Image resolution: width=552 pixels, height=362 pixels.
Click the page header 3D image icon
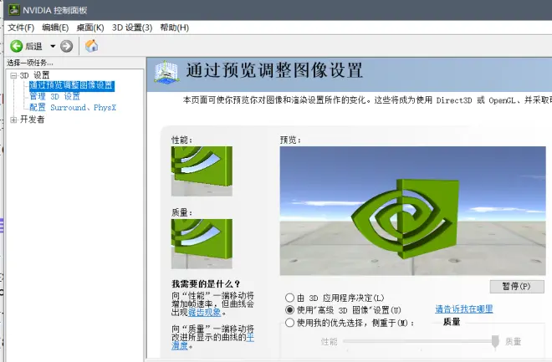tap(166, 72)
